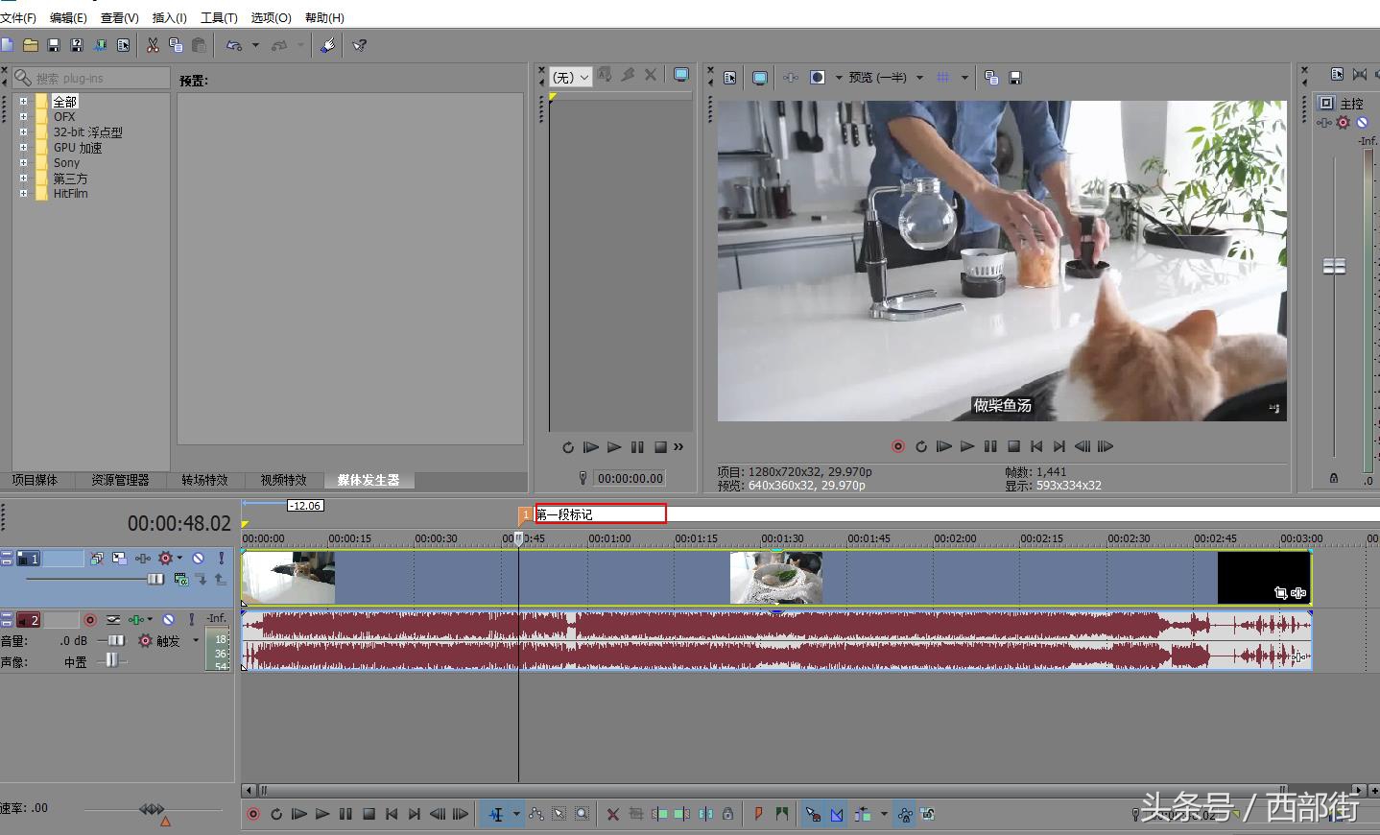Viewport: 1380px width, 835px height.
Task: Expand the Sony plug-in folder
Action: click(x=23, y=162)
